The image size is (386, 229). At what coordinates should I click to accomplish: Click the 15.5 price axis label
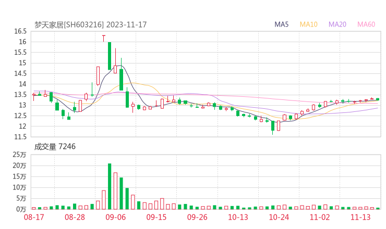[x=20, y=53]
